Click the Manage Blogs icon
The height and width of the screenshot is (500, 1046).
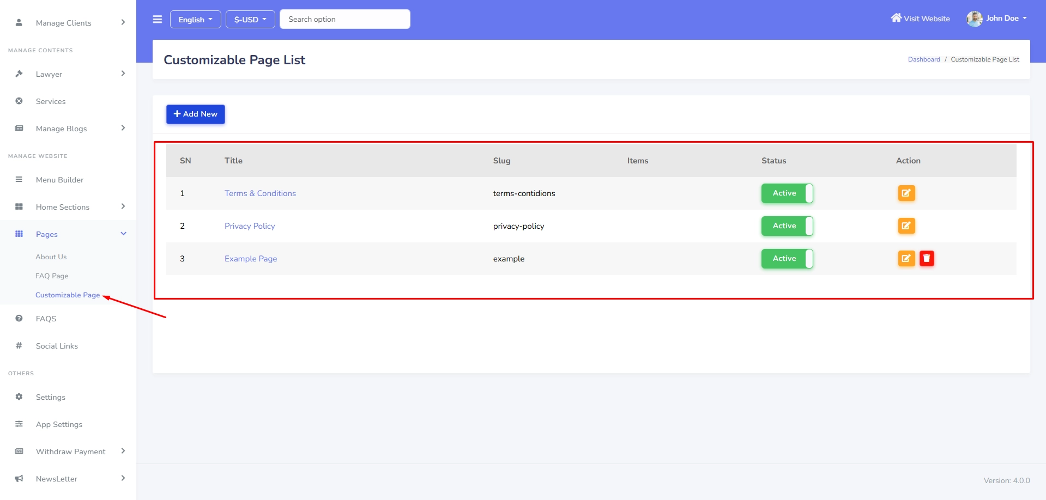19,128
